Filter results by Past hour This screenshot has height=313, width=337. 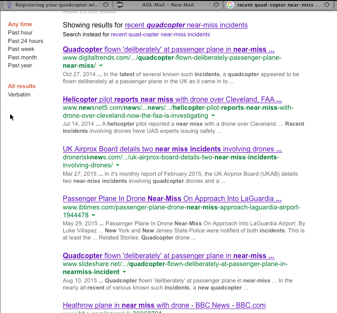pos(20,32)
